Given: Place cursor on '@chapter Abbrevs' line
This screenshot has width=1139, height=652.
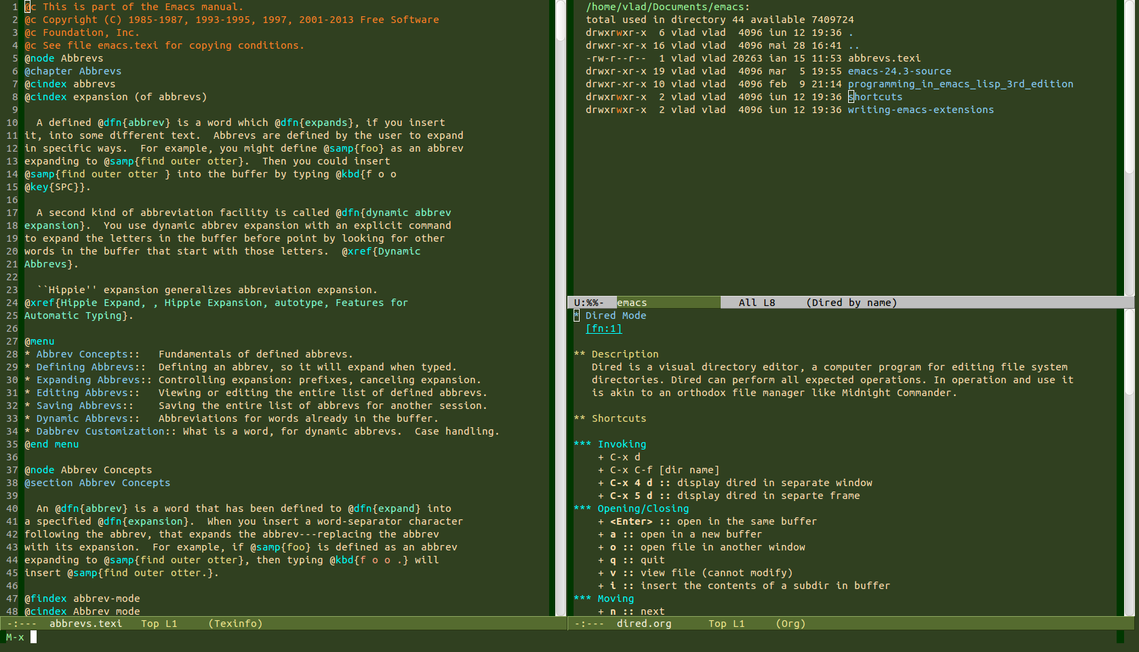Looking at the screenshot, I should point(73,71).
